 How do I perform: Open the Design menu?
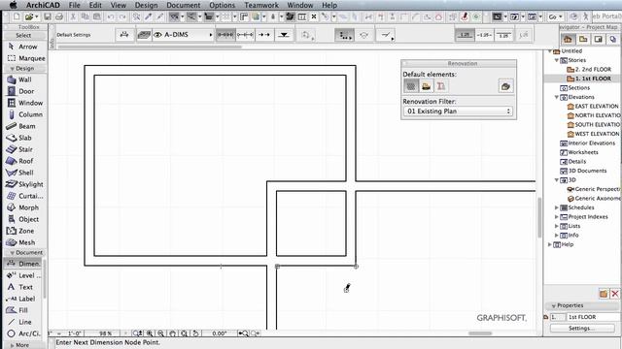146,5
